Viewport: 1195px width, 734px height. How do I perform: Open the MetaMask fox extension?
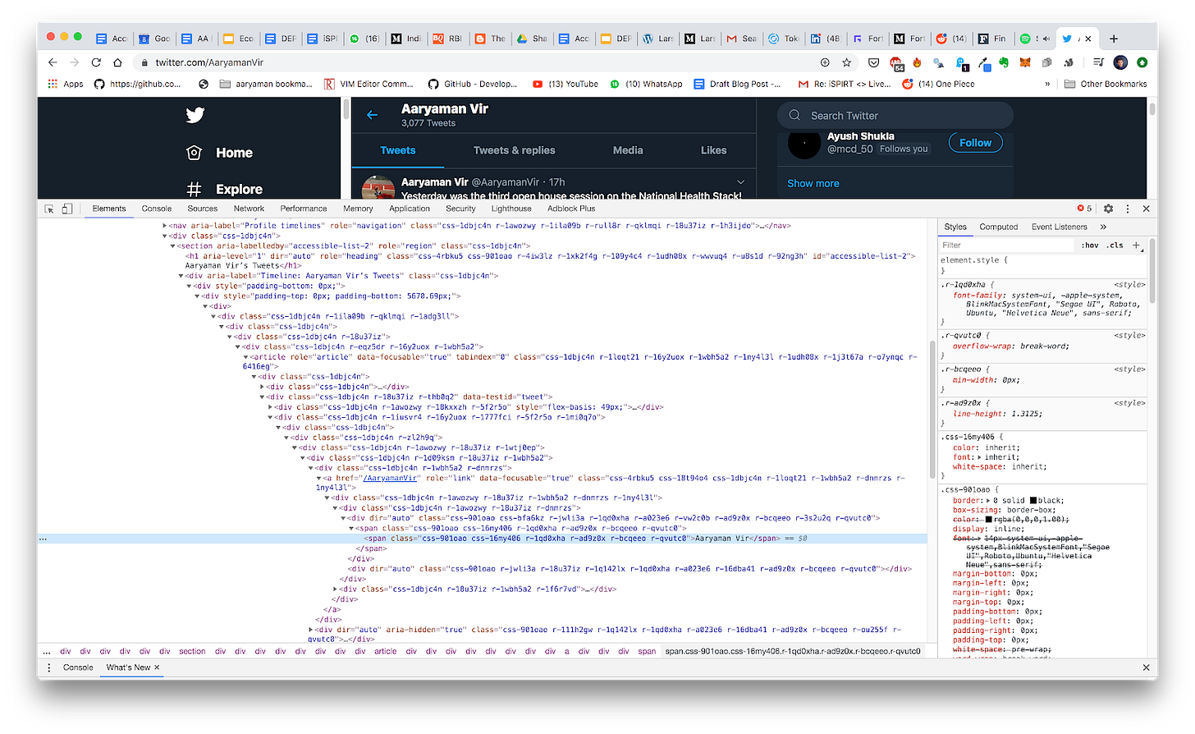click(1025, 62)
